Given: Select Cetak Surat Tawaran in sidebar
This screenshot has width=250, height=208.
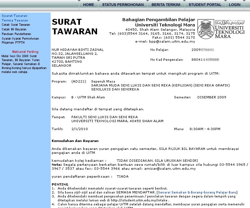Looking at the screenshot, I should (x=16, y=25).
